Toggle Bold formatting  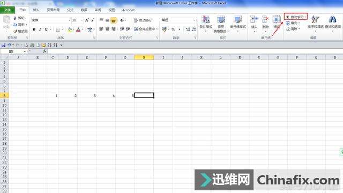coord(34,29)
